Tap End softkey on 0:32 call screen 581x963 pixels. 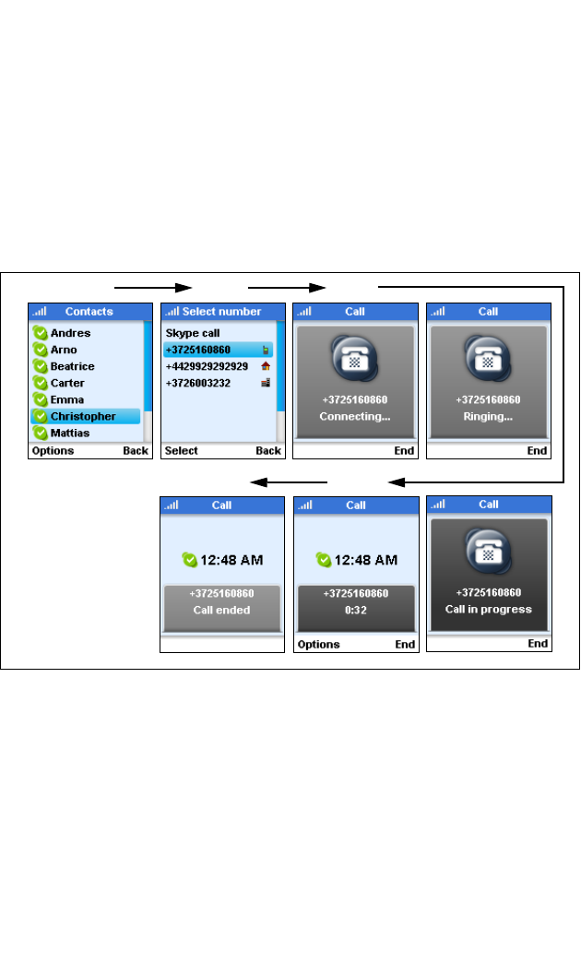point(405,644)
